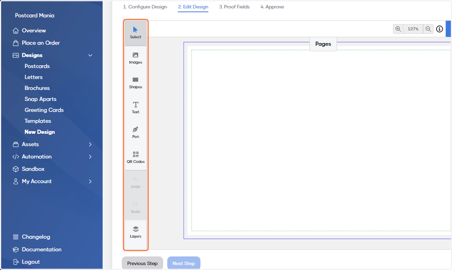Click the Assets drawer icon
452x270 pixels.
(15, 144)
